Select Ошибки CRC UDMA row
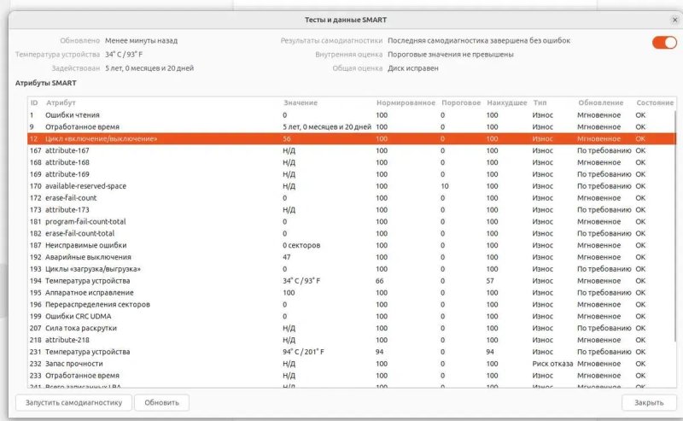 (352, 316)
